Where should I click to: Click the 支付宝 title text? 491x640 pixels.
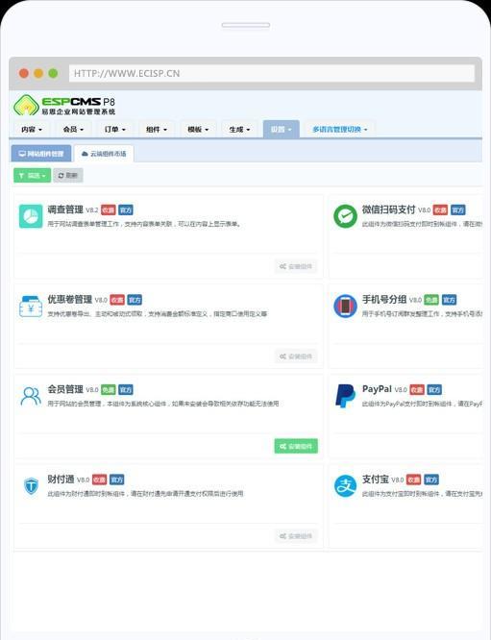click(375, 480)
